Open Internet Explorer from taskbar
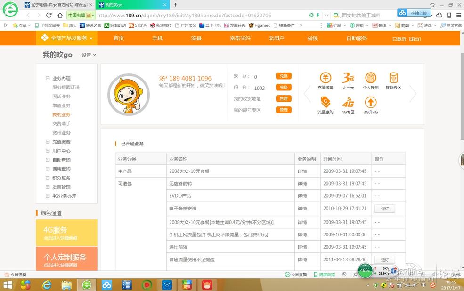Screen dimensions: 464x291 [x=47, y=285]
